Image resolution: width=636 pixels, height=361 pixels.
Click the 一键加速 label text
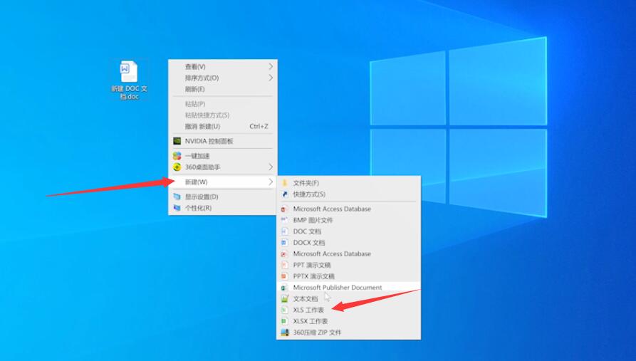[197, 156]
